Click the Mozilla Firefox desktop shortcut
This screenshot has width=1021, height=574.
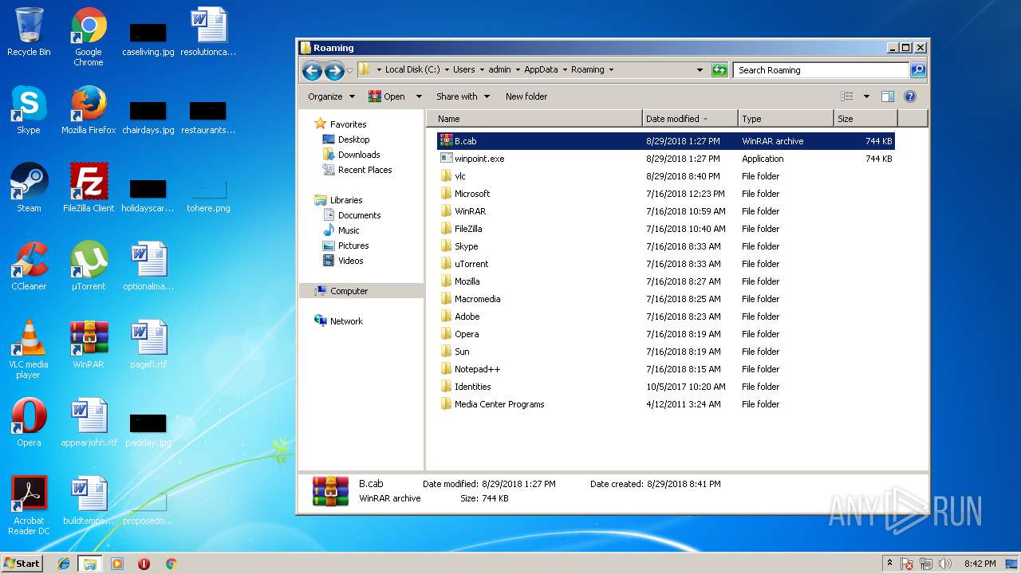pos(89,110)
